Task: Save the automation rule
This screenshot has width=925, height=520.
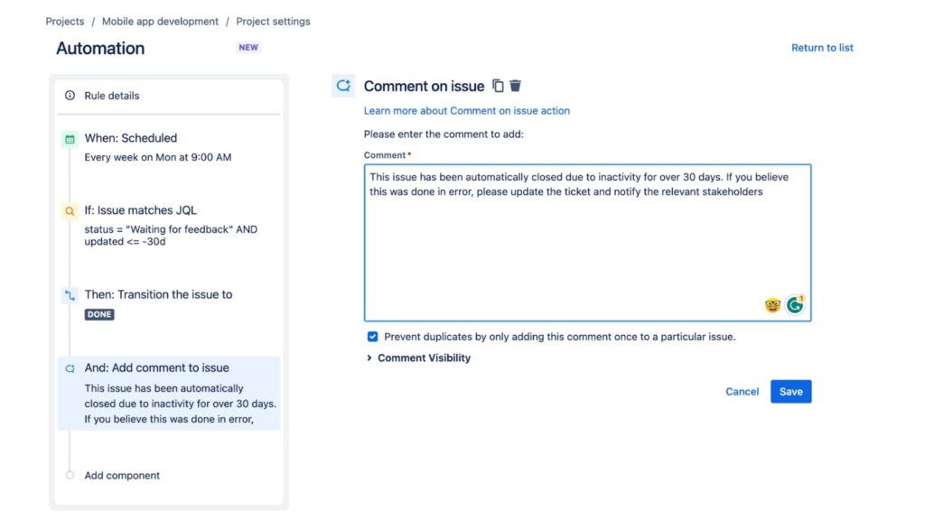Action: coord(790,391)
